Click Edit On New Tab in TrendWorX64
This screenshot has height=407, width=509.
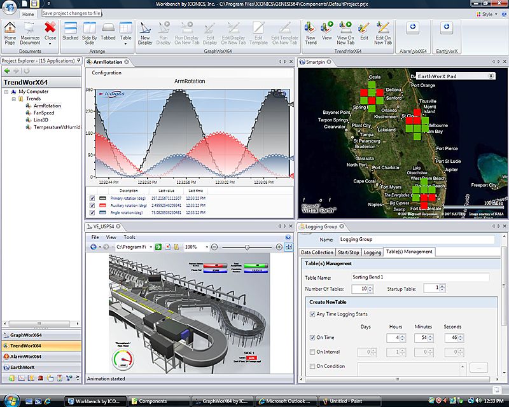click(383, 34)
